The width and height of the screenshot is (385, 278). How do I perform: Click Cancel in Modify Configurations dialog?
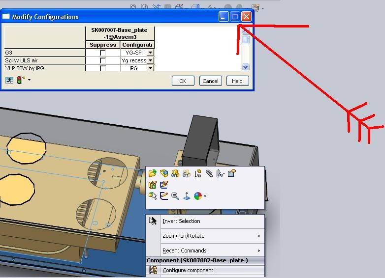pos(210,81)
